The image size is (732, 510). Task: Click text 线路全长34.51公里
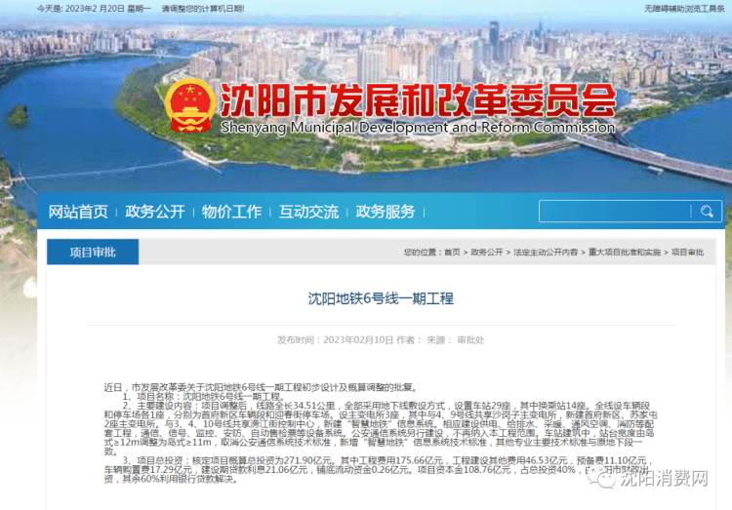tap(296, 406)
